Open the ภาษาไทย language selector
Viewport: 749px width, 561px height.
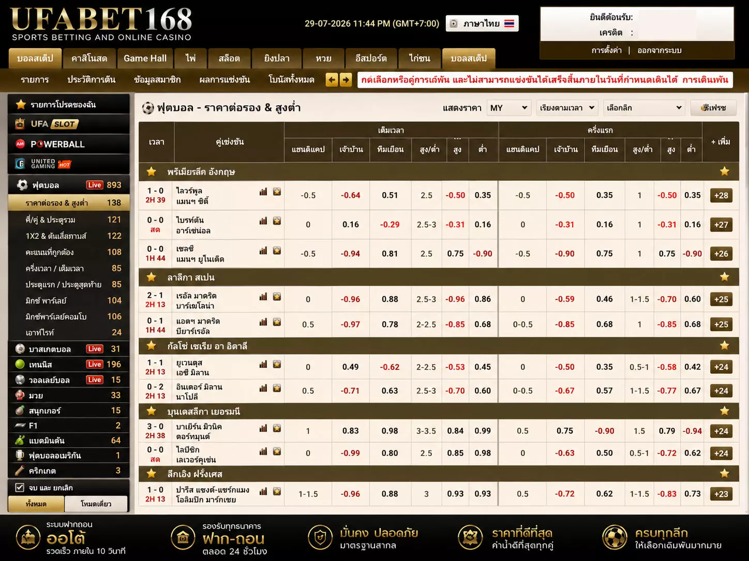482,23
